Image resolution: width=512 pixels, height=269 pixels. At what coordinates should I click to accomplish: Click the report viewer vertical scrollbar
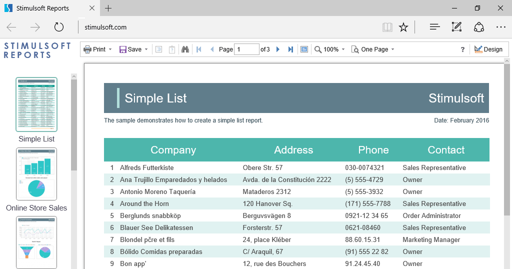point(507,140)
